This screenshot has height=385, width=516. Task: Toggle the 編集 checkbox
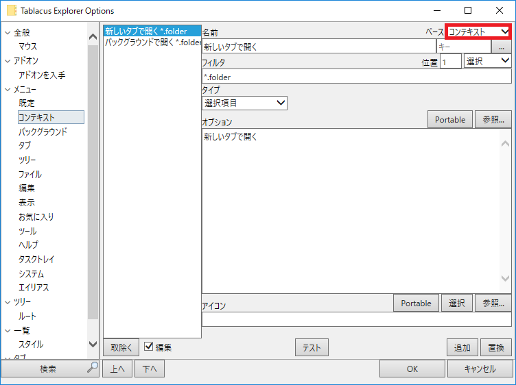(149, 346)
